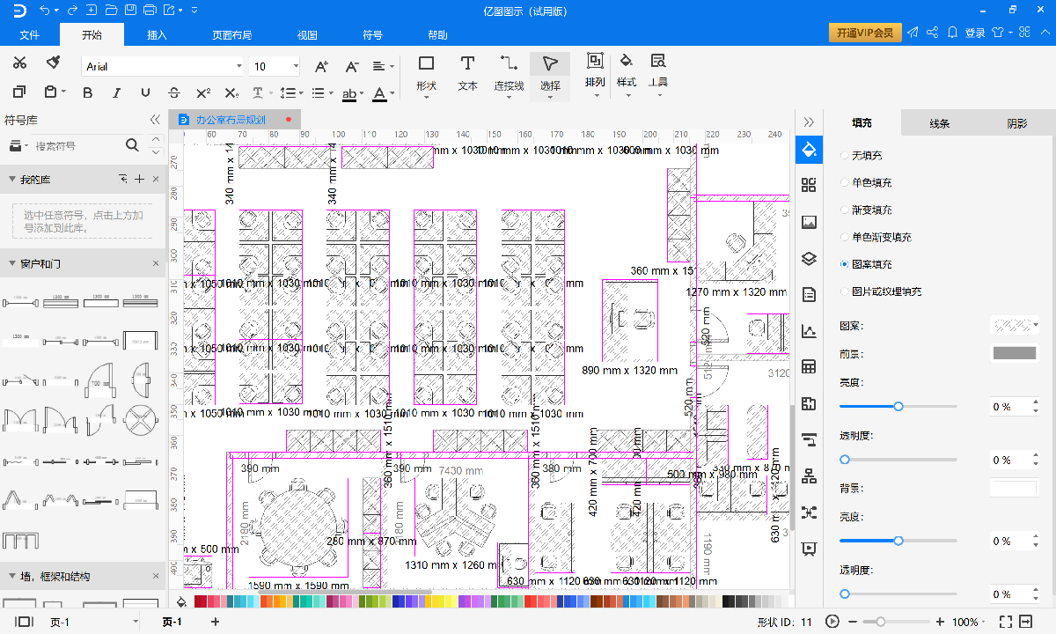Click the 搜索符号 search input field
Screen dimensions: 1056x634
coord(75,145)
